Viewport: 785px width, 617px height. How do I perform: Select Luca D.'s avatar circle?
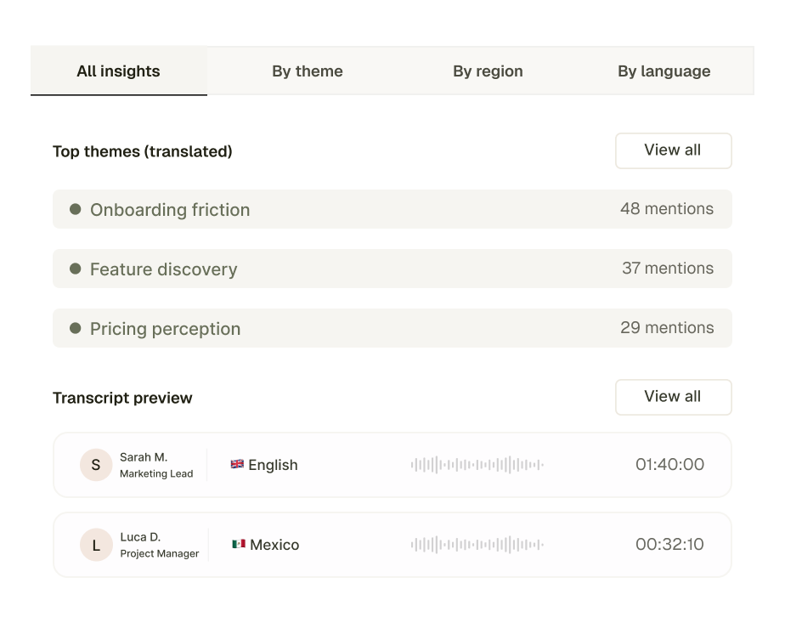coord(96,545)
